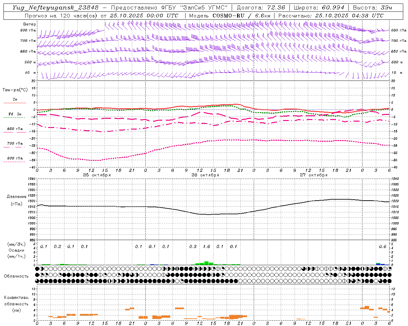This screenshot has height=326, width=408.
Task: Click the 1.6 precipitation value
Action: (x=207, y=247)
